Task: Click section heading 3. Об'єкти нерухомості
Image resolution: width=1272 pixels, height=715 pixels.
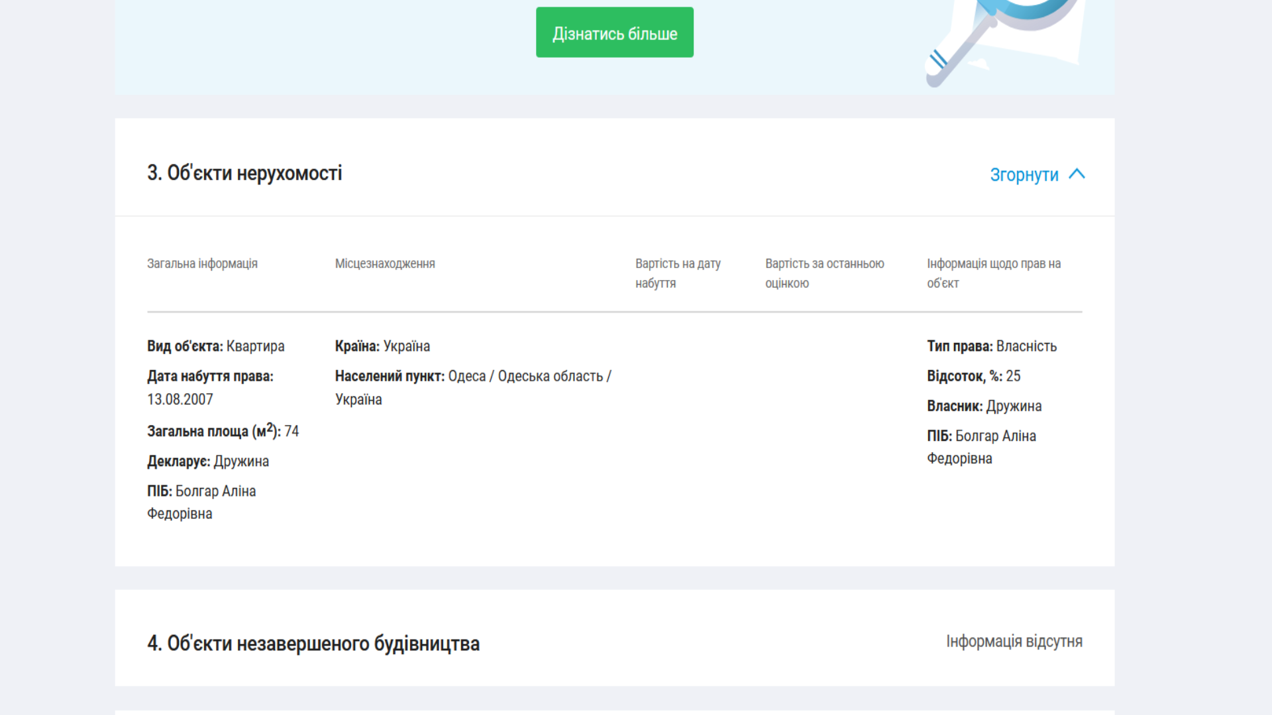Action: pyautogui.click(x=244, y=173)
